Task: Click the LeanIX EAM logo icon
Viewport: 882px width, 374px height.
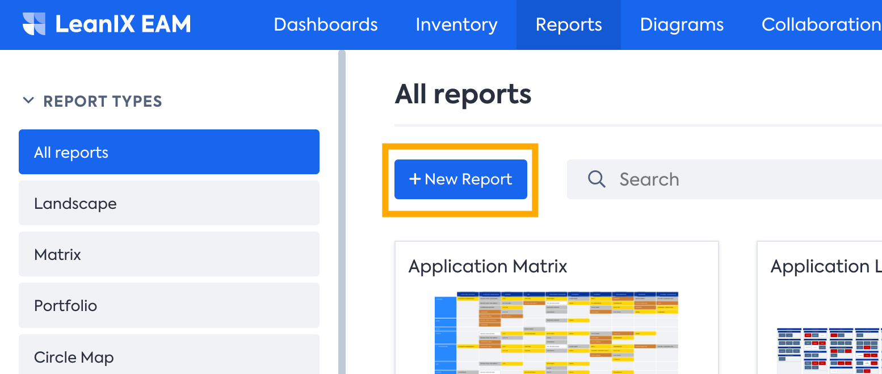Action: pos(34,24)
